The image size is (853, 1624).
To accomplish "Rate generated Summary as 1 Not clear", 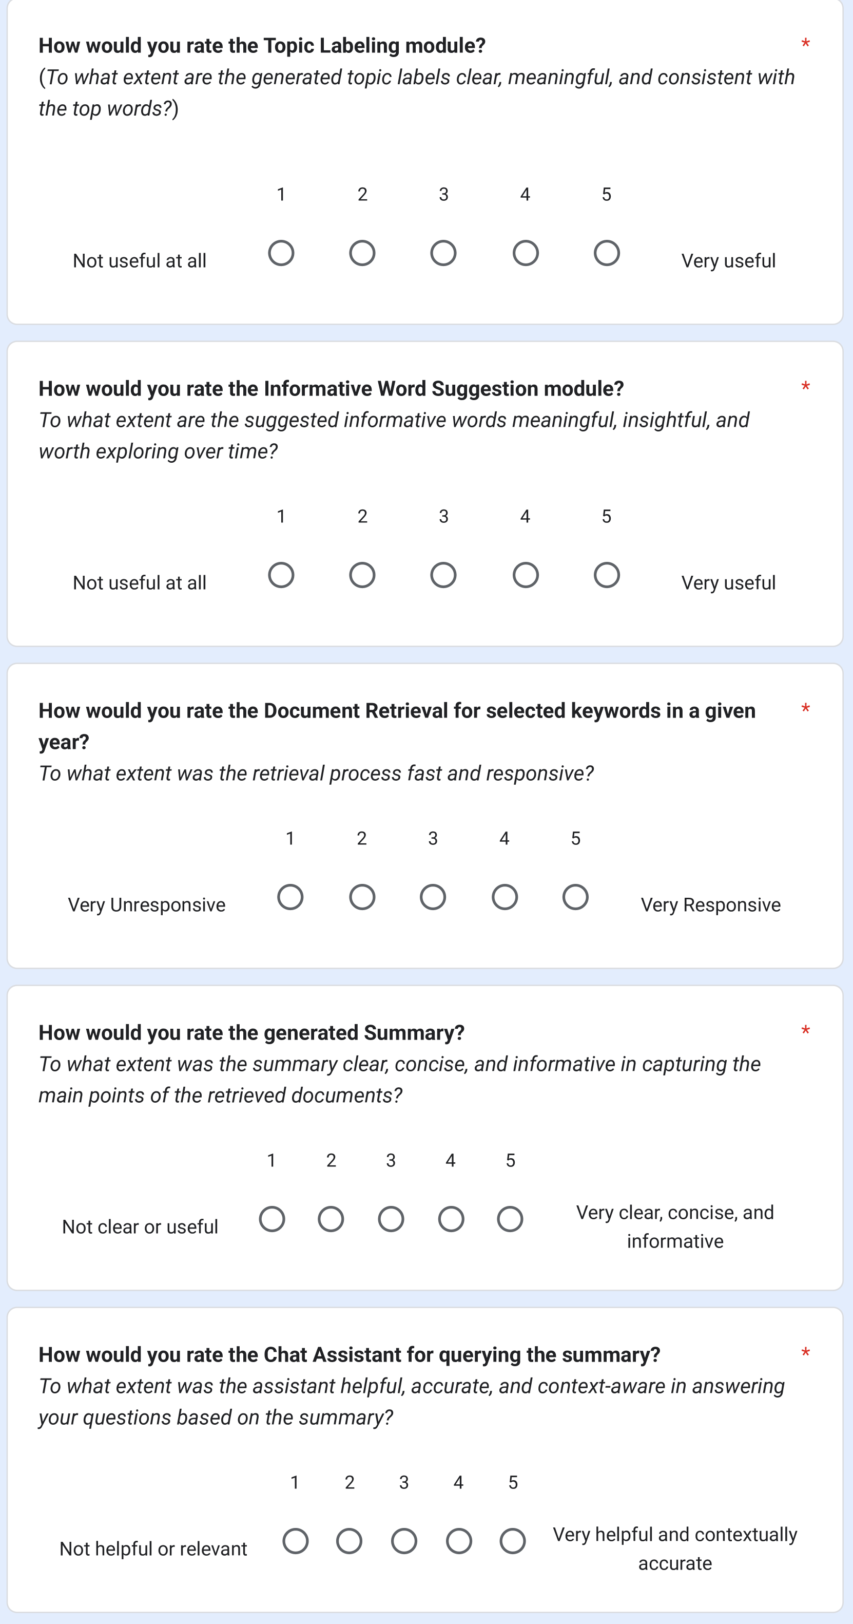I will click(272, 1219).
